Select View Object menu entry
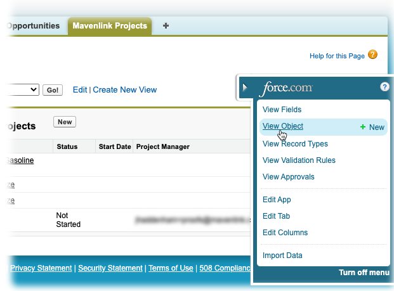Image resolution: width=394 pixels, height=291 pixels. pyautogui.click(x=283, y=126)
